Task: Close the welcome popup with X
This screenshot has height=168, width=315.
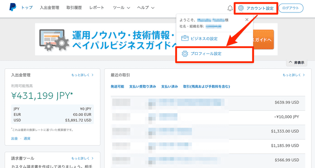Action: pos(247,19)
